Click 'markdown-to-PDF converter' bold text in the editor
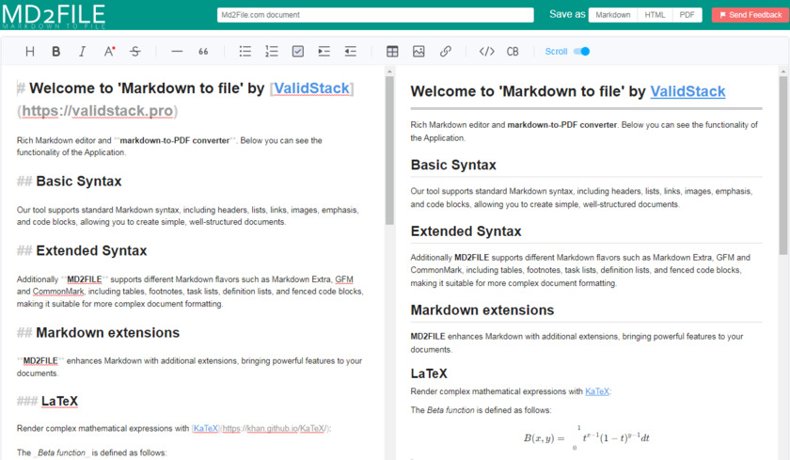Screen dimensions: 790x460 pos(175,140)
